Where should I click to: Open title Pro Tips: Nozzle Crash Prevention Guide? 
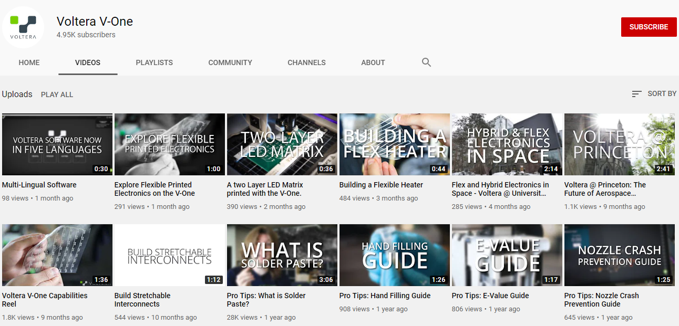pos(602,300)
